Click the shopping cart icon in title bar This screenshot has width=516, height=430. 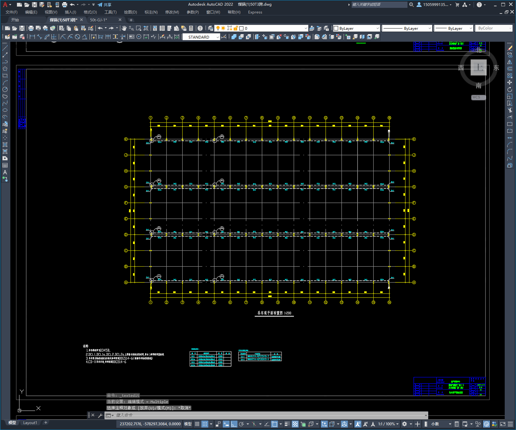(457, 5)
